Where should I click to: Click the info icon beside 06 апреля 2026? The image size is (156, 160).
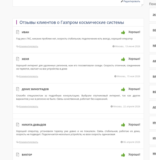tap(121, 142)
